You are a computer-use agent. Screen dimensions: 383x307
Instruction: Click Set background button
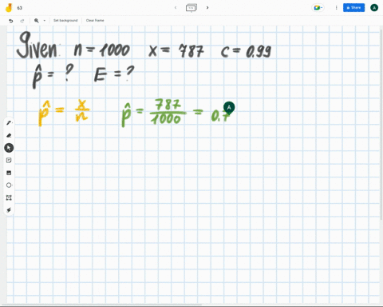coord(65,21)
